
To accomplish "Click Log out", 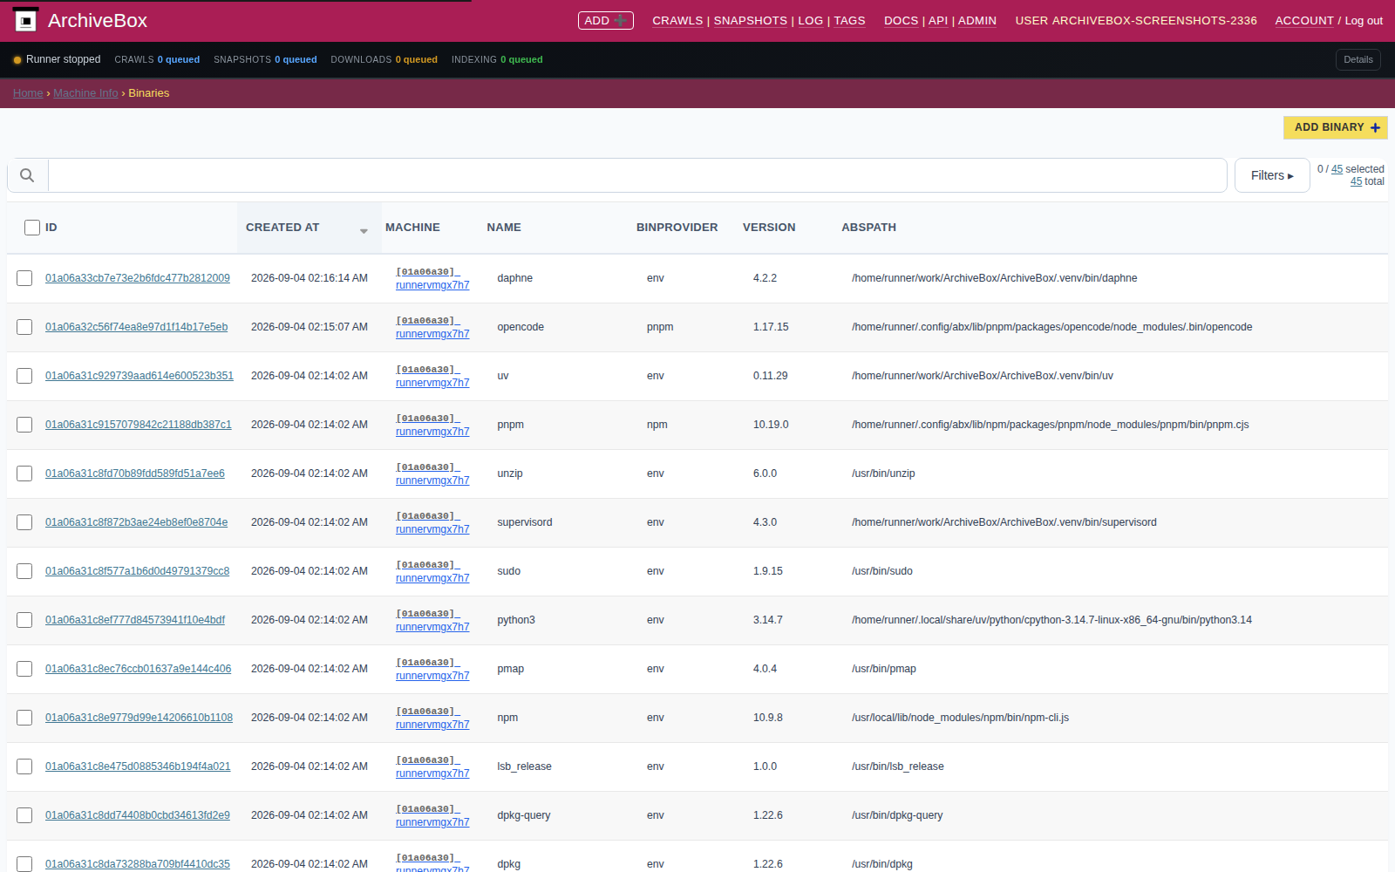I will click(x=1364, y=20).
